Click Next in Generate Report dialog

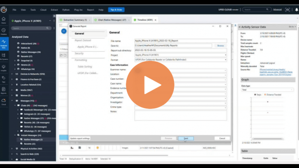pos(186,138)
